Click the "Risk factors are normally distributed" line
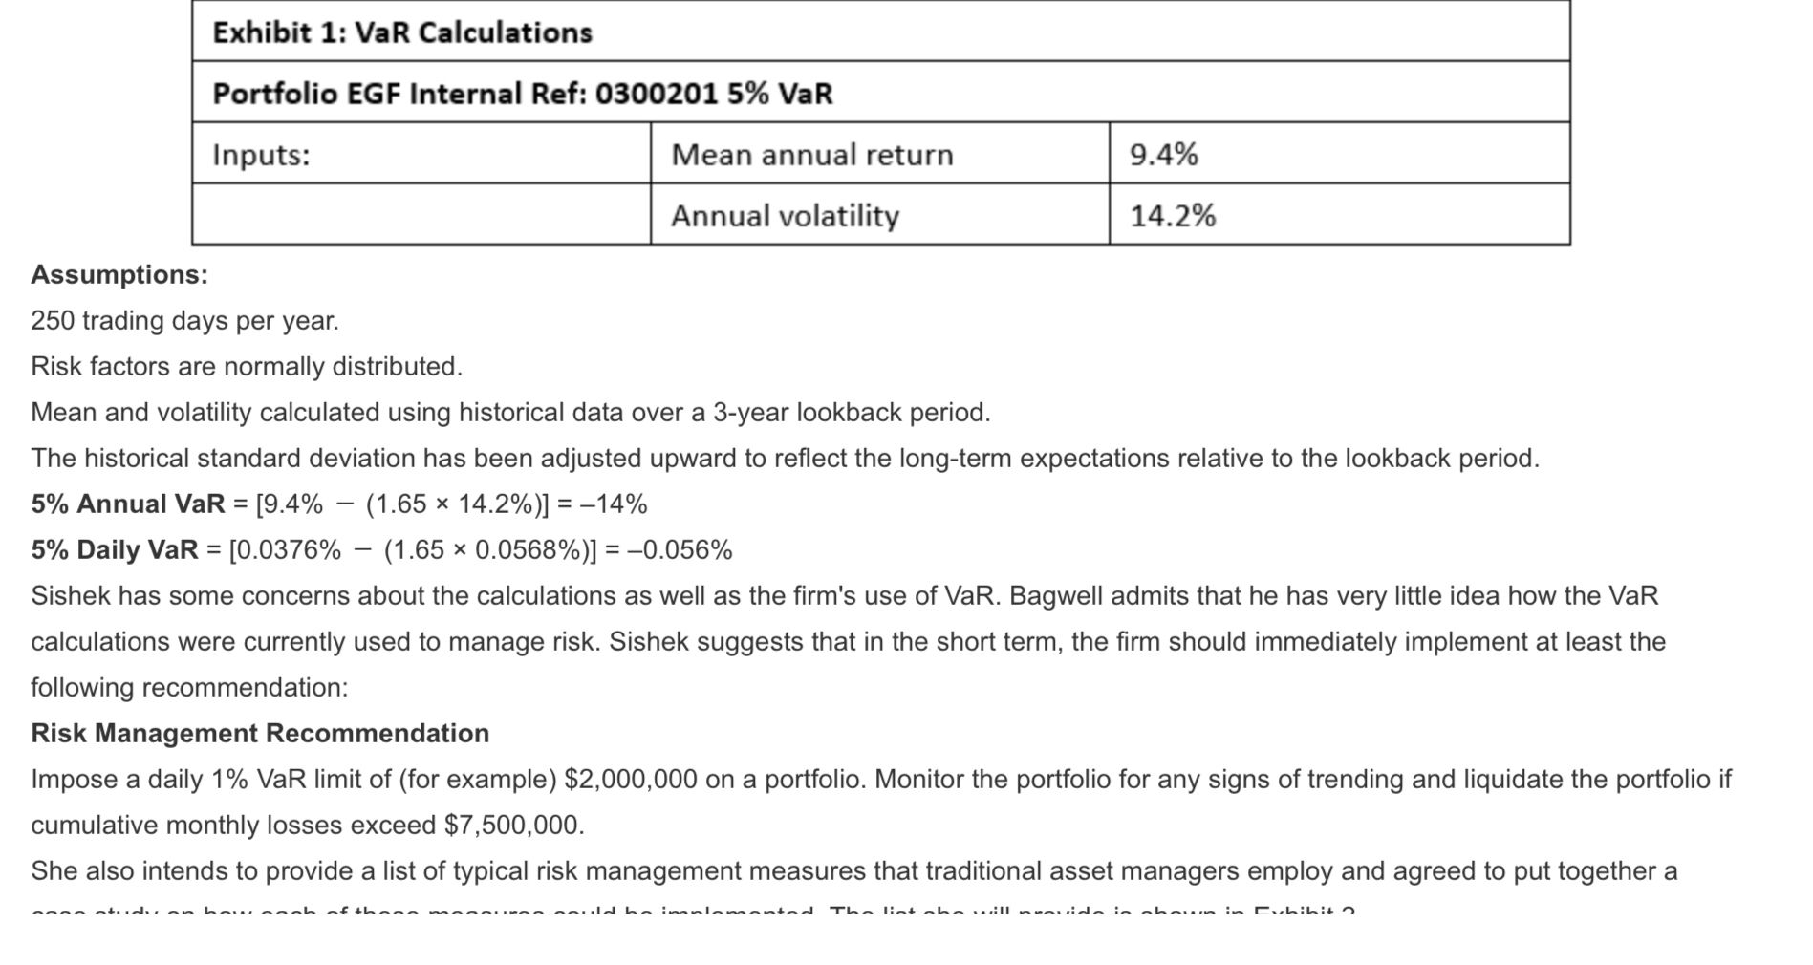 tap(247, 367)
